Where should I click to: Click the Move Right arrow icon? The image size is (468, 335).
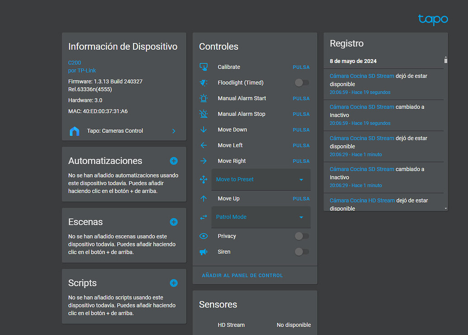203,161
